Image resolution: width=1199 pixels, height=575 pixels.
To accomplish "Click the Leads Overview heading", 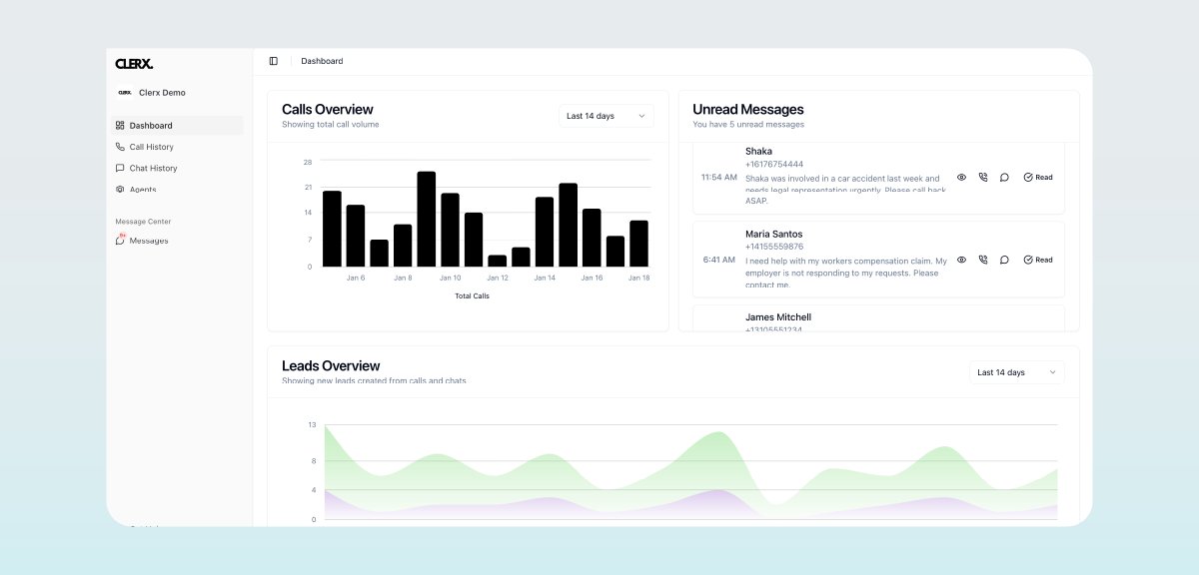I will point(331,366).
